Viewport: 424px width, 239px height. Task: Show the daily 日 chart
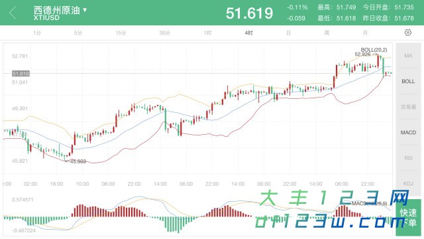289,33
